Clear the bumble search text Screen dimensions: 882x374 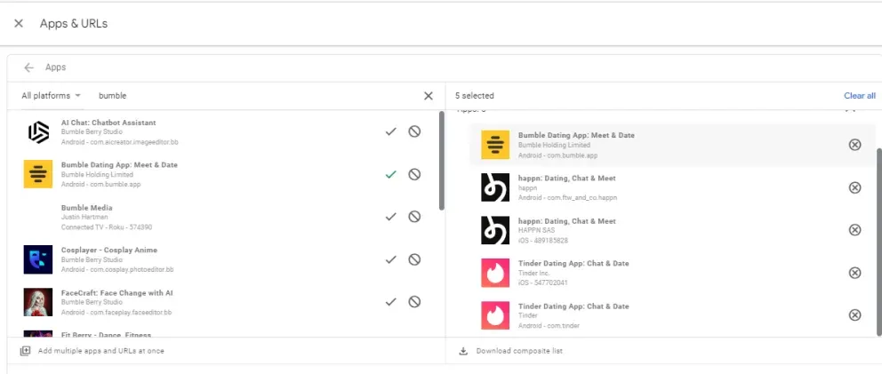point(428,96)
